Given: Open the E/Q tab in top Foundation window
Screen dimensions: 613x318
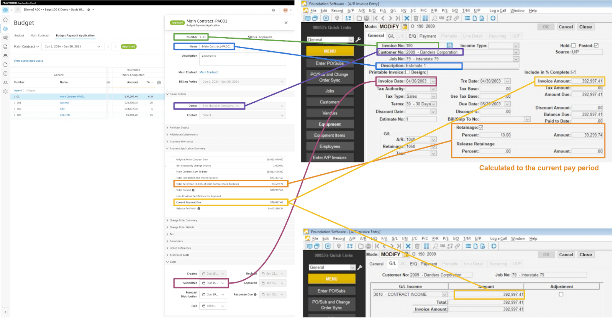Looking at the screenshot, I should coord(412,36).
